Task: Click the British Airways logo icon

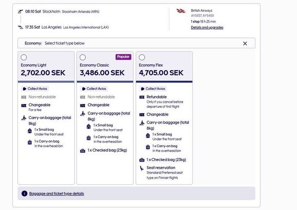Action: click(181, 11)
